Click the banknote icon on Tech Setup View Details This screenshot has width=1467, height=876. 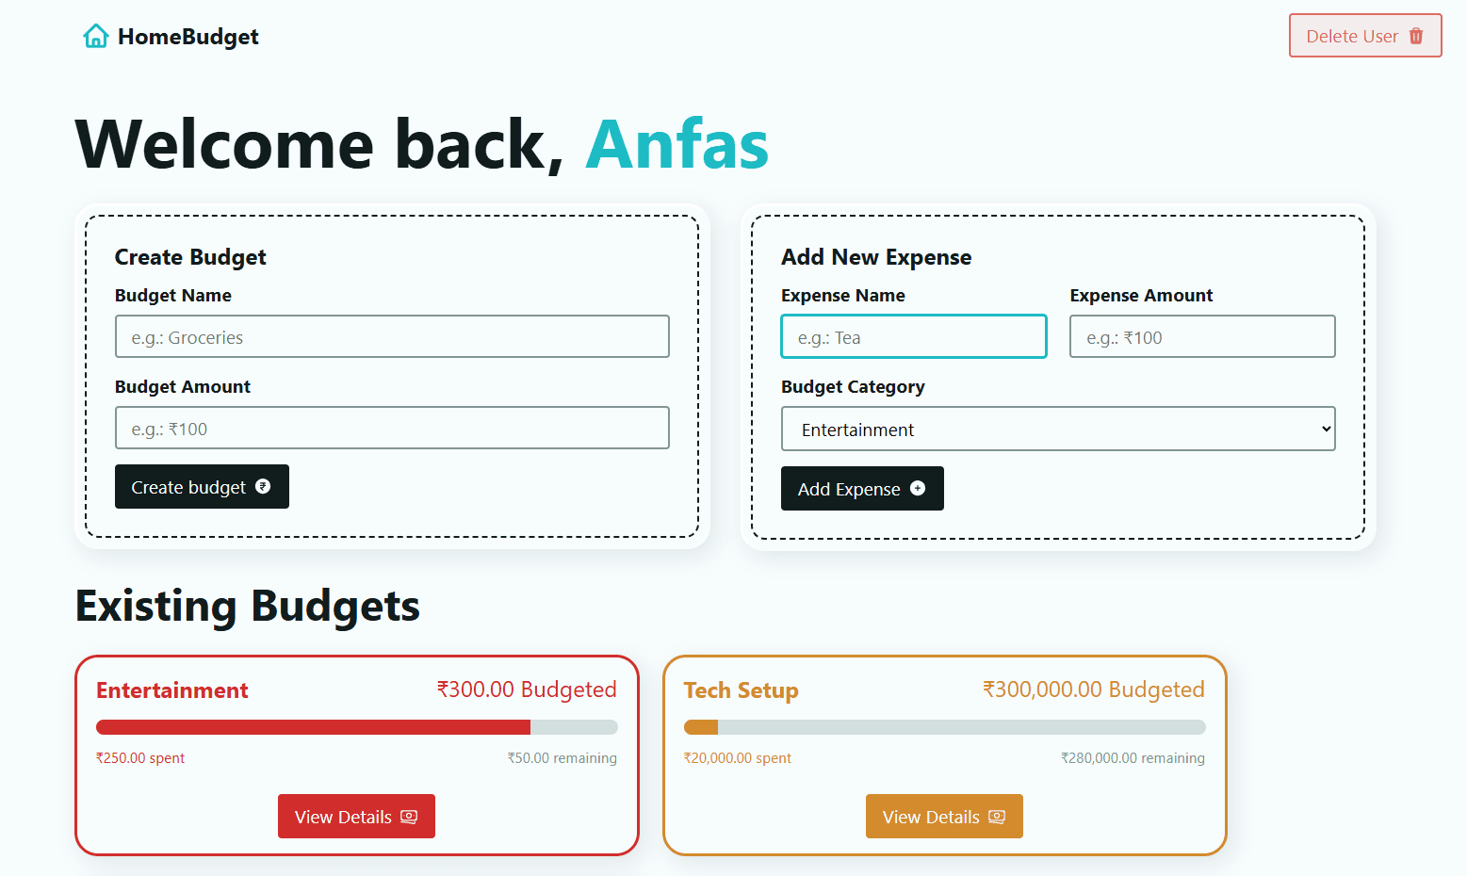[x=997, y=817]
